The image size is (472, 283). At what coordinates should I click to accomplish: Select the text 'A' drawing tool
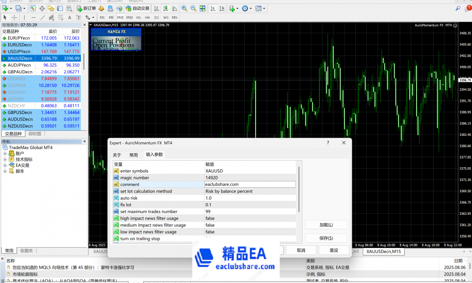click(x=69, y=17)
